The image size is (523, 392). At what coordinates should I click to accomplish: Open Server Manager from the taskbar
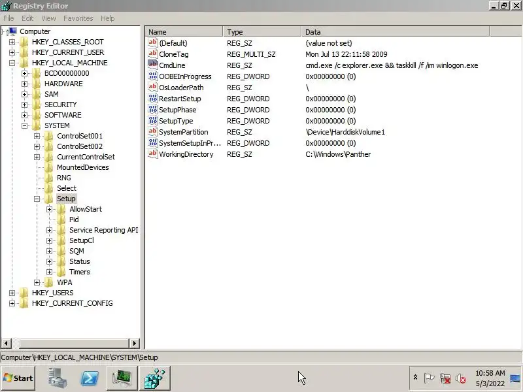(x=57, y=378)
